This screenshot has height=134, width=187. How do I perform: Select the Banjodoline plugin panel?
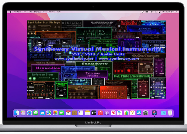pos(129,25)
